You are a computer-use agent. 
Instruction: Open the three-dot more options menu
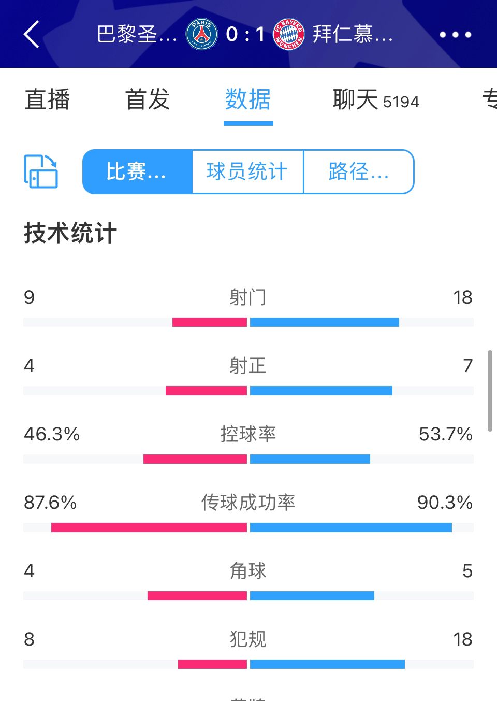pos(455,35)
